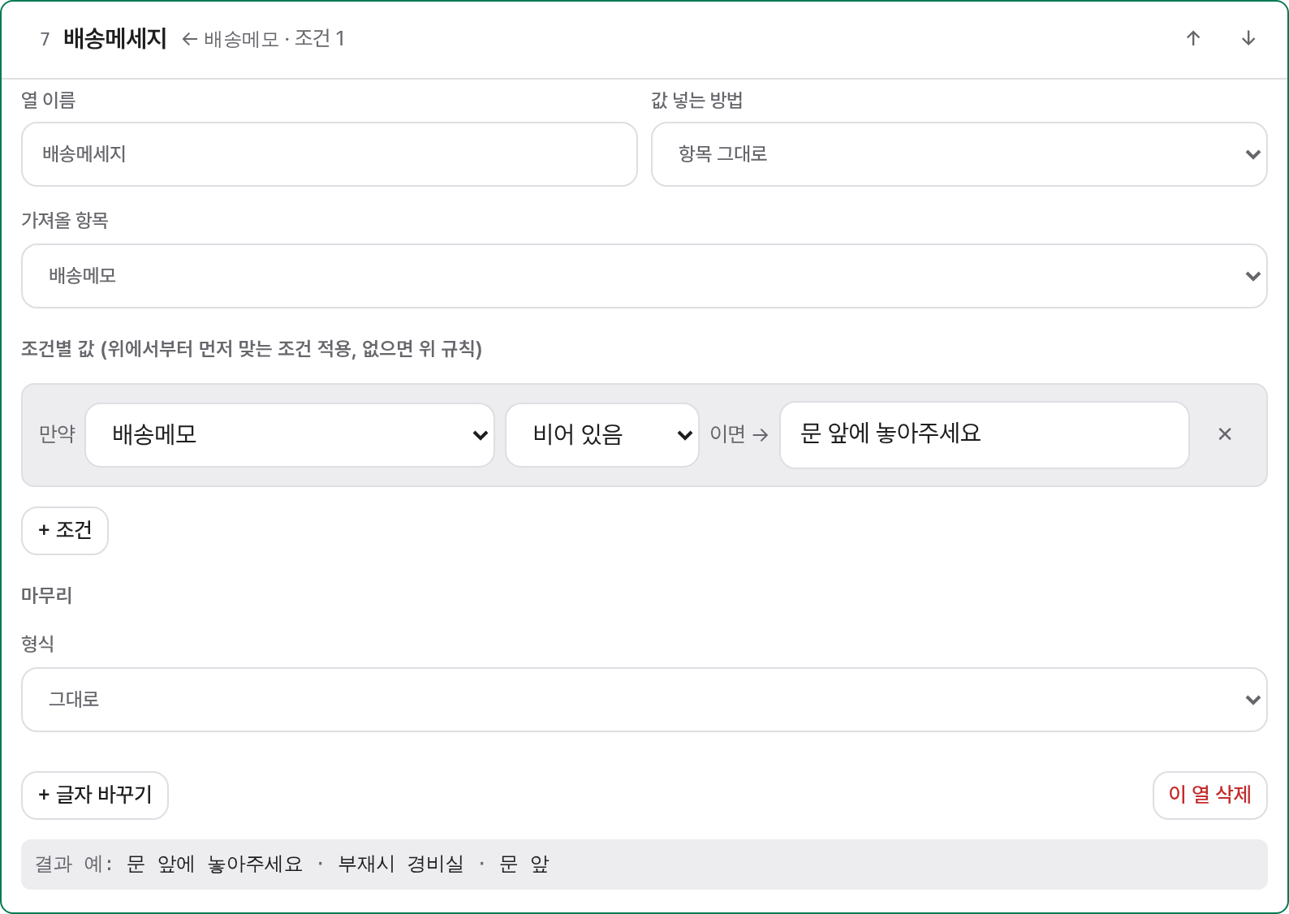1289x914 pixels.
Task: Open the 가져올 항목 dropdown
Action: pyautogui.click(x=644, y=276)
